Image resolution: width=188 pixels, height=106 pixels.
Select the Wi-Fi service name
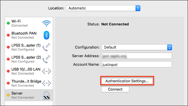[x=16, y=21]
